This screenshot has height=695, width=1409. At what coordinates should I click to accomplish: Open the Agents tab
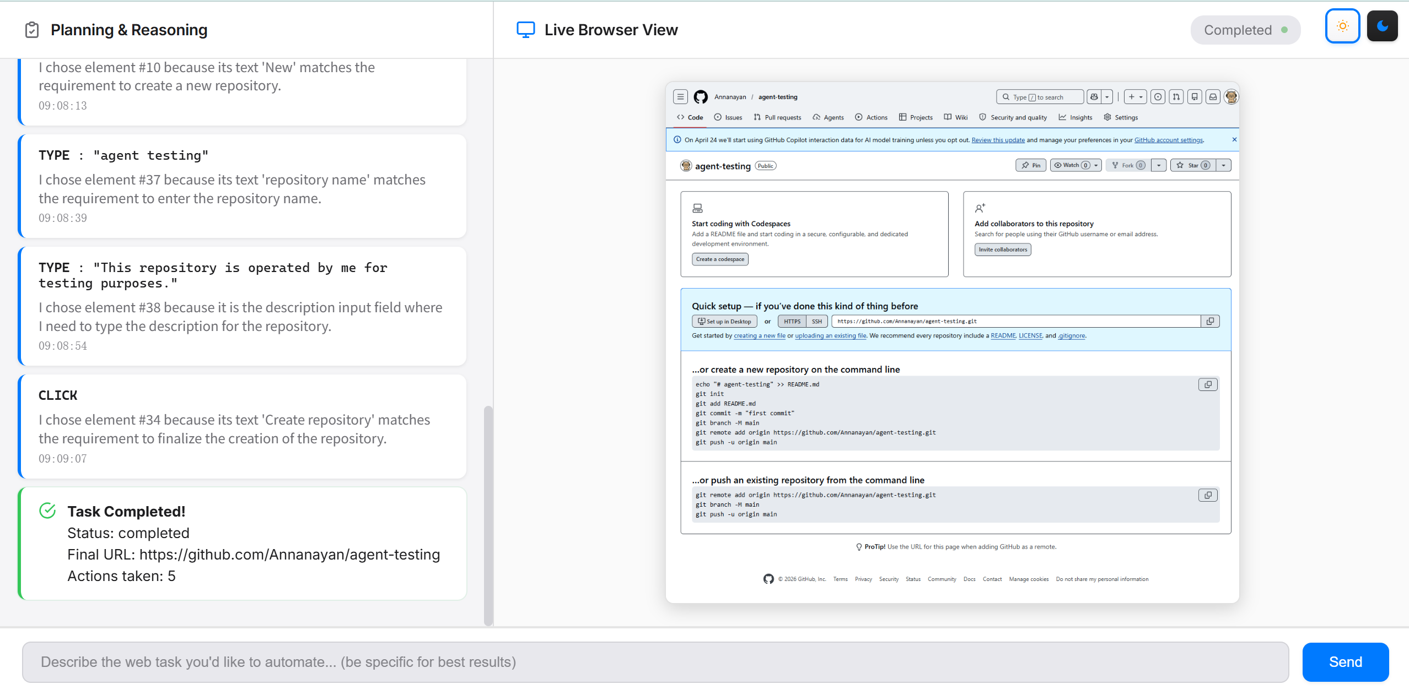tap(828, 117)
